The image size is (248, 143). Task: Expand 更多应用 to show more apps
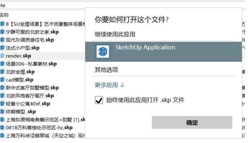click(x=109, y=85)
